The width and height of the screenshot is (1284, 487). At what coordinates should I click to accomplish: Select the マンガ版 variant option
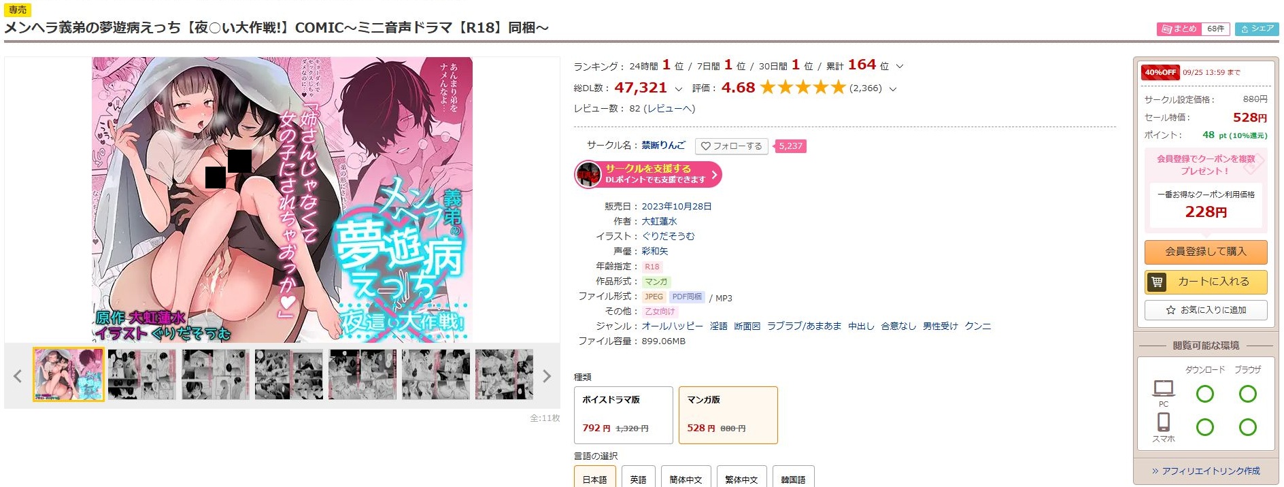pyautogui.click(x=728, y=415)
